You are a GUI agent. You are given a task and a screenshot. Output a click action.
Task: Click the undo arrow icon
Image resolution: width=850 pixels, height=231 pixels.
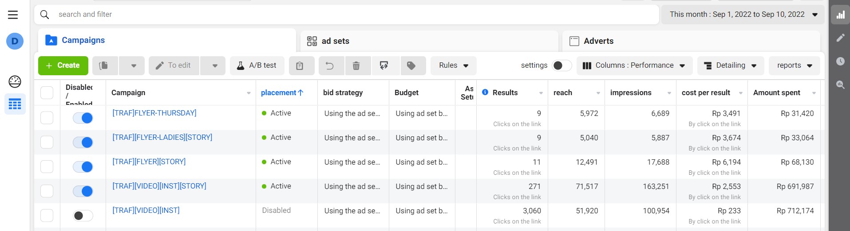(329, 65)
